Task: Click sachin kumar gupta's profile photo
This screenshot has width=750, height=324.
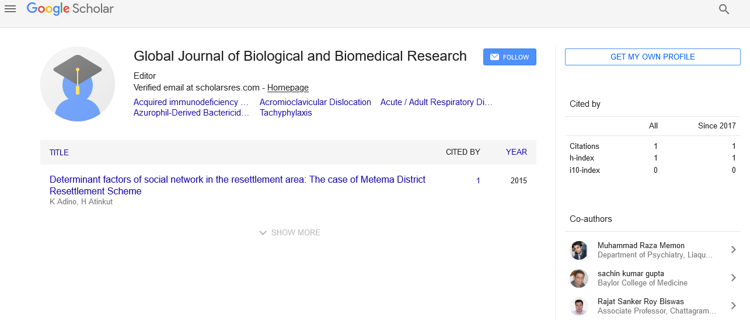Action: click(579, 278)
